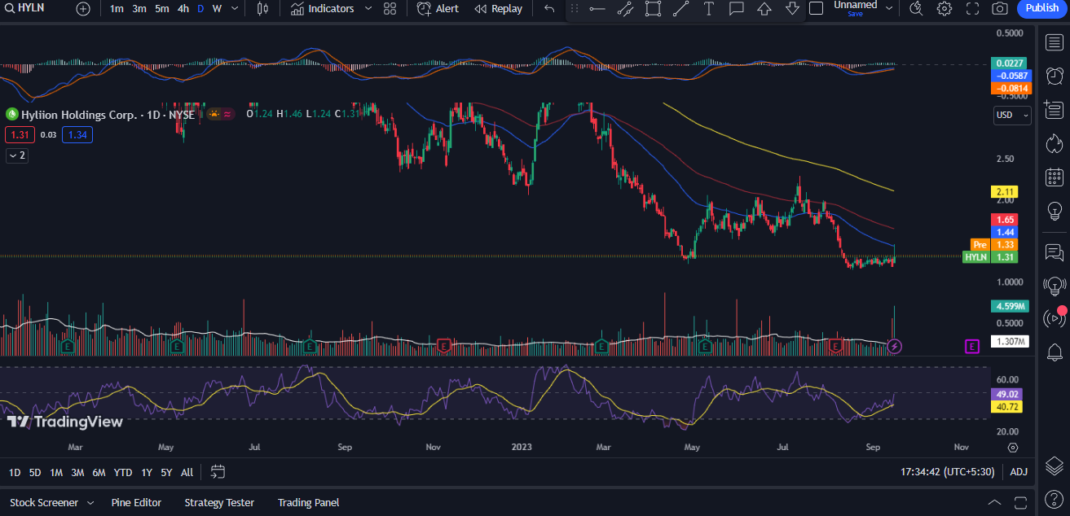Enter fullscreen mode
Viewport: 1070px width, 516px height.
pos(972,8)
